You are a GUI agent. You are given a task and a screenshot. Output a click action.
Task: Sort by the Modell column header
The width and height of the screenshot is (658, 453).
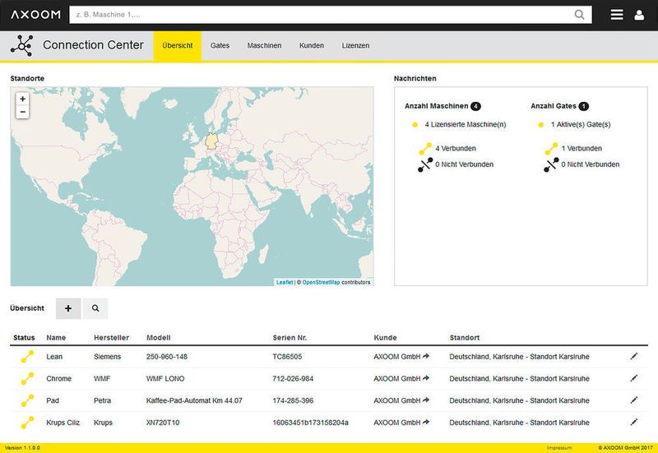point(158,338)
